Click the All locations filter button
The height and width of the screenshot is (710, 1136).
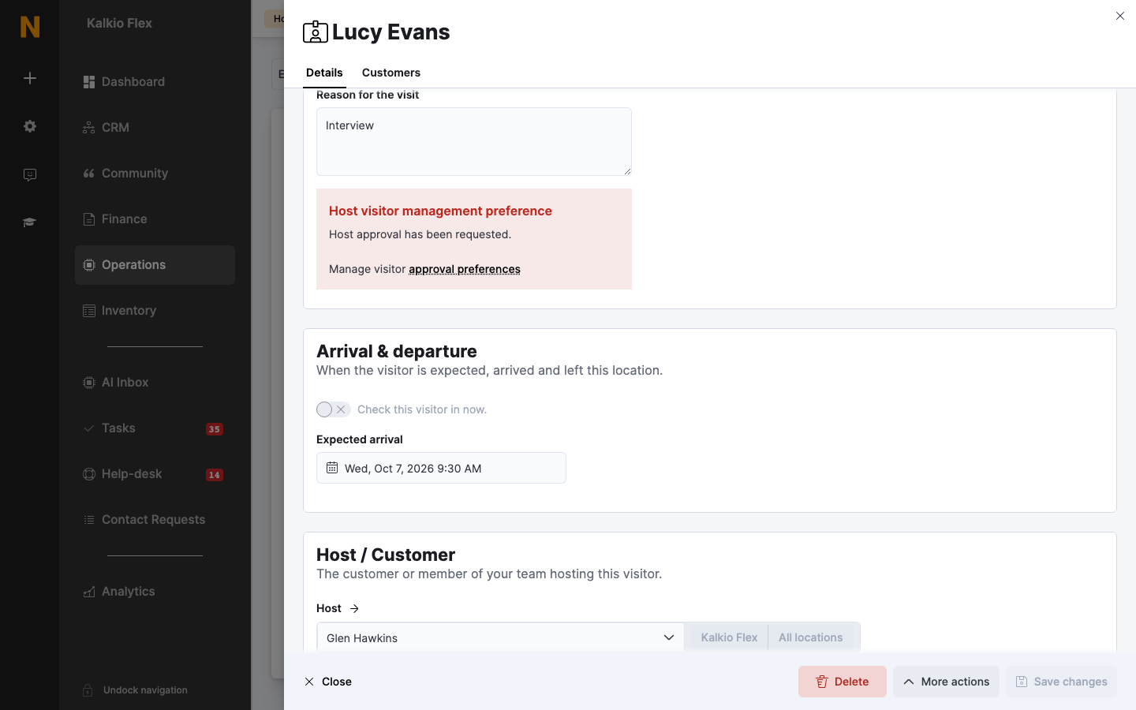point(811,637)
